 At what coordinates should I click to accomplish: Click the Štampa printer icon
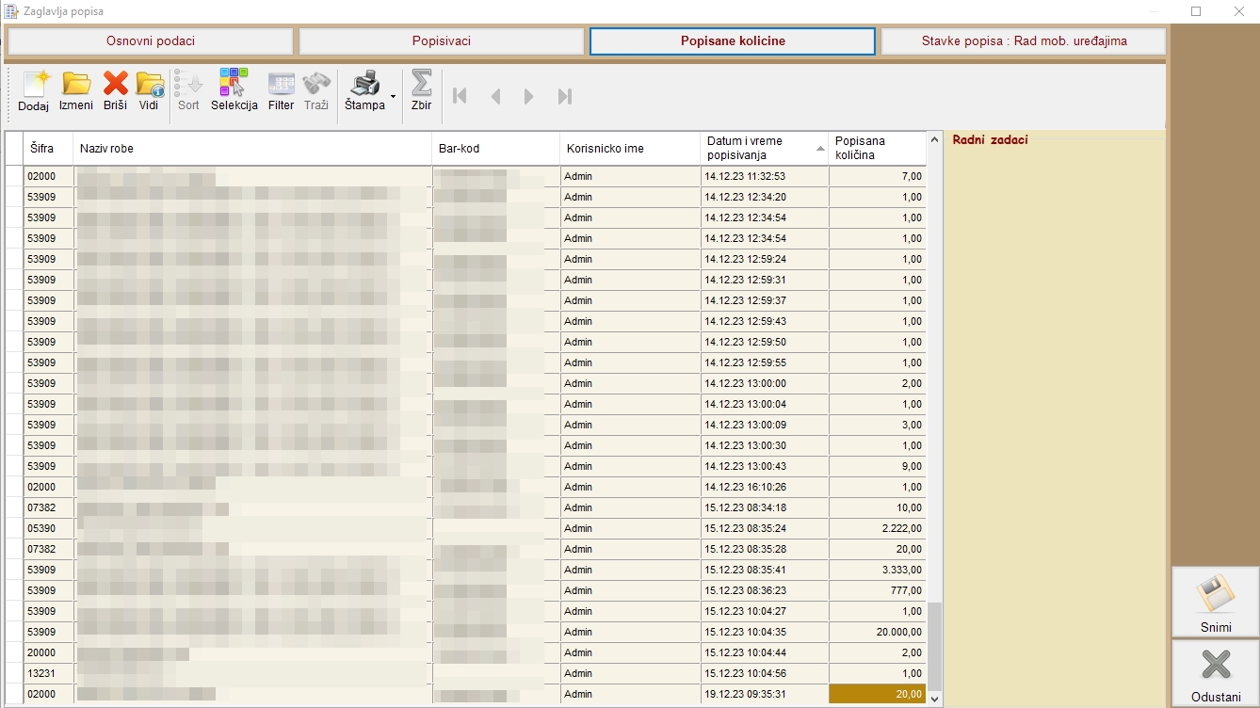(x=363, y=91)
